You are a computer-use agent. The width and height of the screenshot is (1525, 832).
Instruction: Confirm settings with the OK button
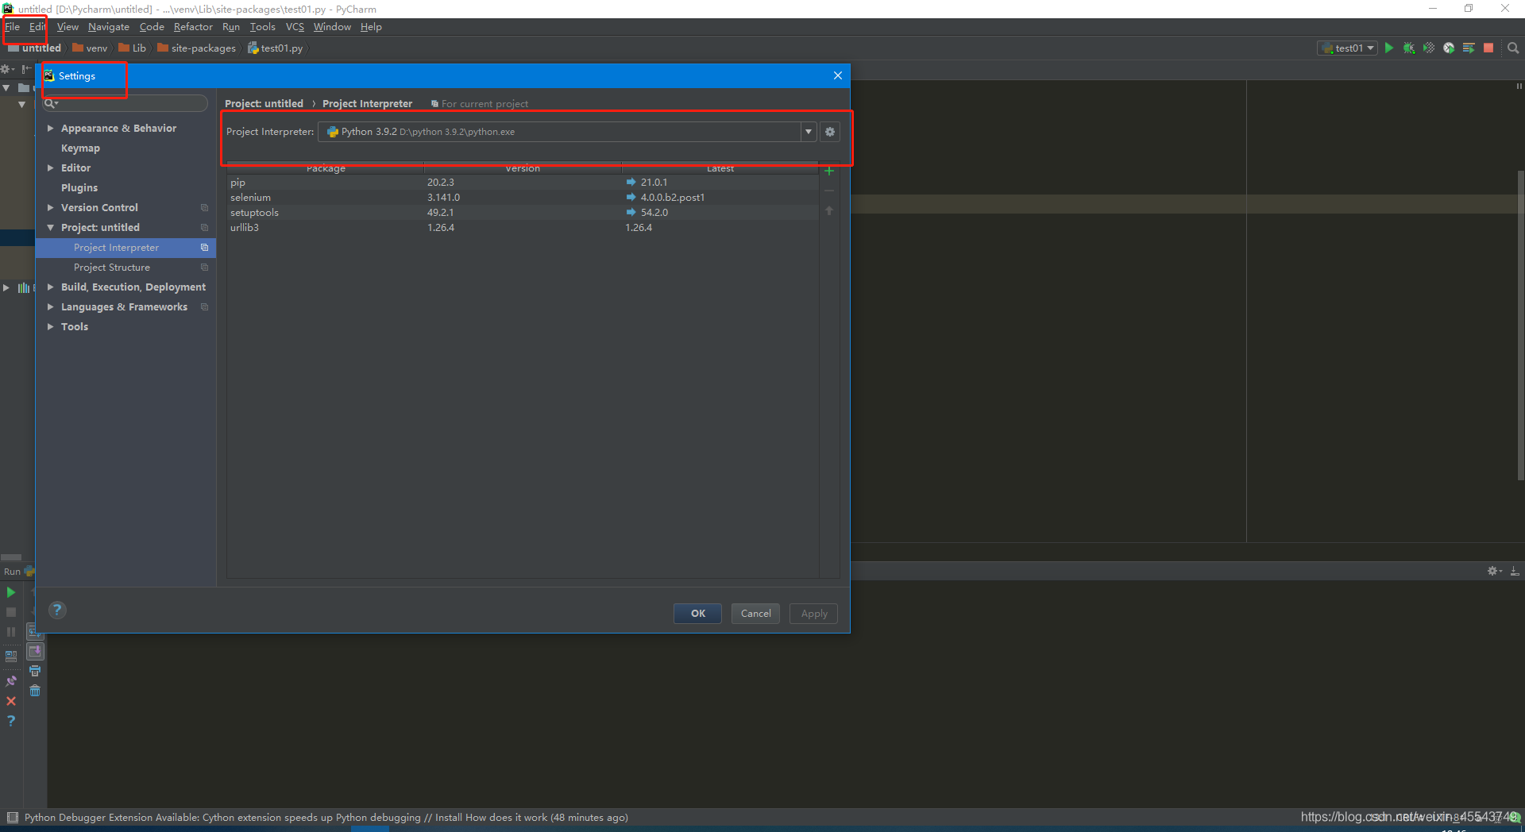(x=697, y=614)
